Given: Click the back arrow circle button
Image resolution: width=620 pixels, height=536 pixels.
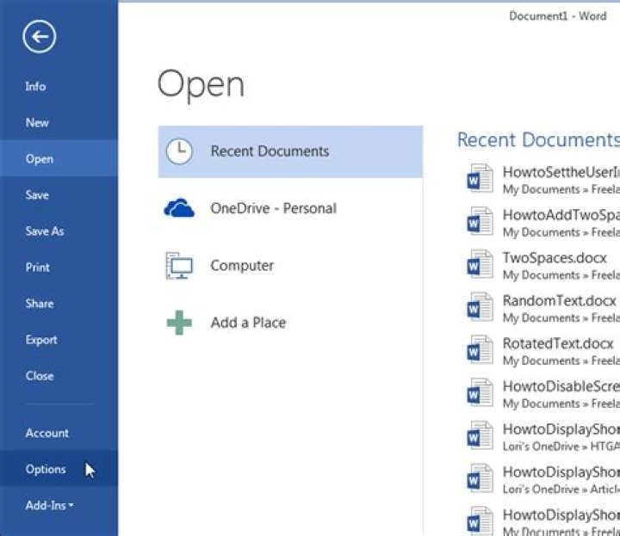Looking at the screenshot, I should pyautogui.click(x=39, y=37).
